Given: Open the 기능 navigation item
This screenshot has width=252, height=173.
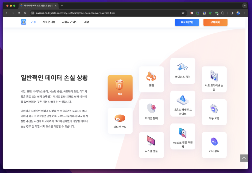Looking at the screenshot, I should 33,22.
